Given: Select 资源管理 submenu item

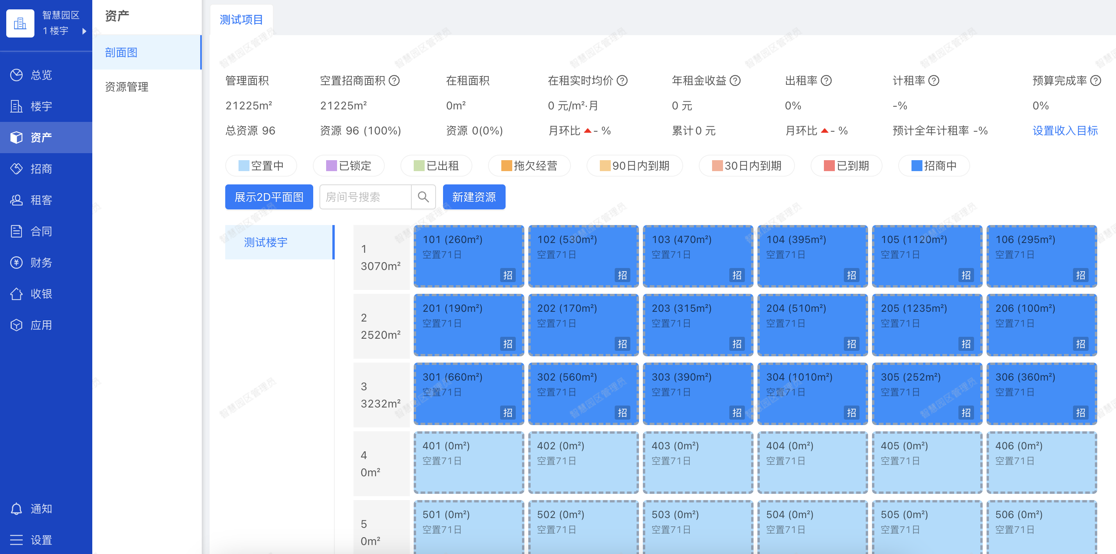Looking at the screenshot, I should pos(147,87).
